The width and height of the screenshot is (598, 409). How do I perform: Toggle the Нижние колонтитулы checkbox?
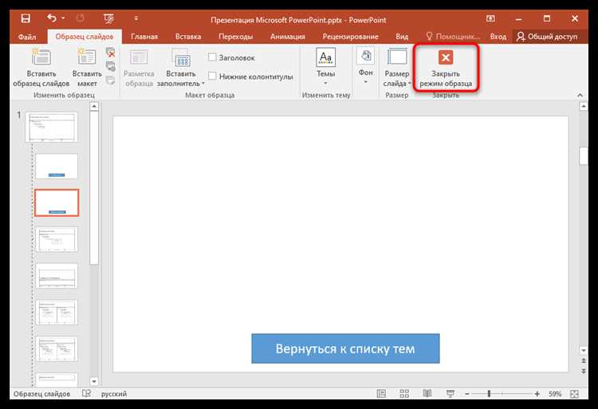pyautogui.click(x=212, y=77)
